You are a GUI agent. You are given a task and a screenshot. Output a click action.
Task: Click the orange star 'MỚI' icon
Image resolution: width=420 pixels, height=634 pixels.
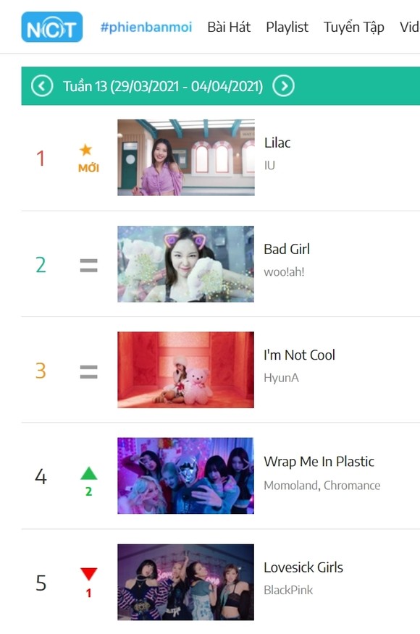coord(88,158)
